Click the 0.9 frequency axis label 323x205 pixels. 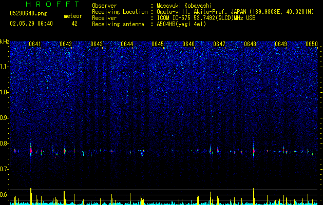[5, 118]
